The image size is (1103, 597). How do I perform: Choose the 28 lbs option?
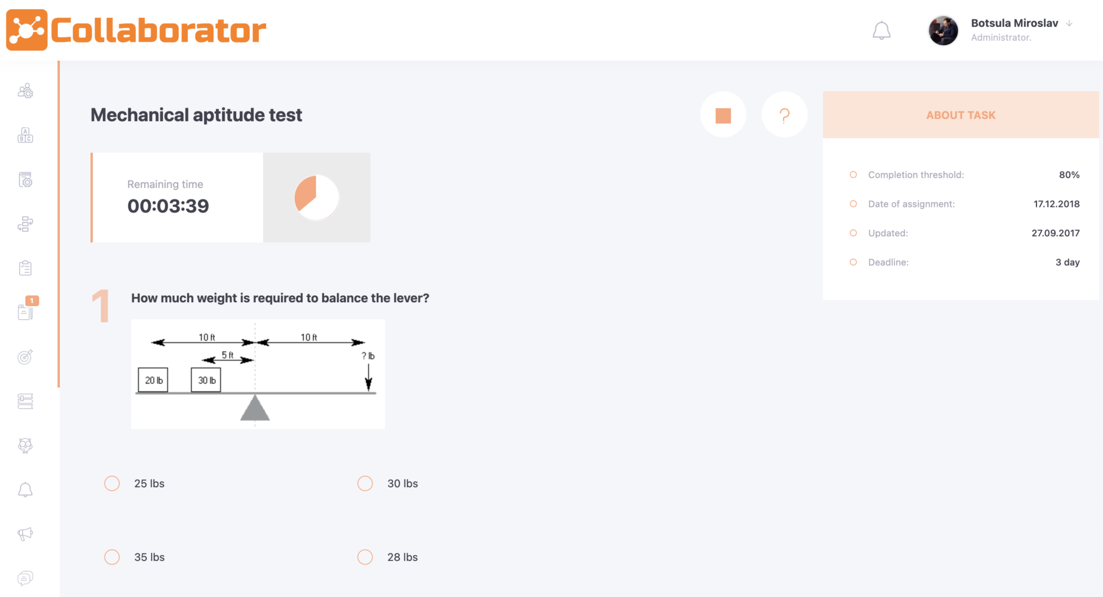click(x=365, y=557)
